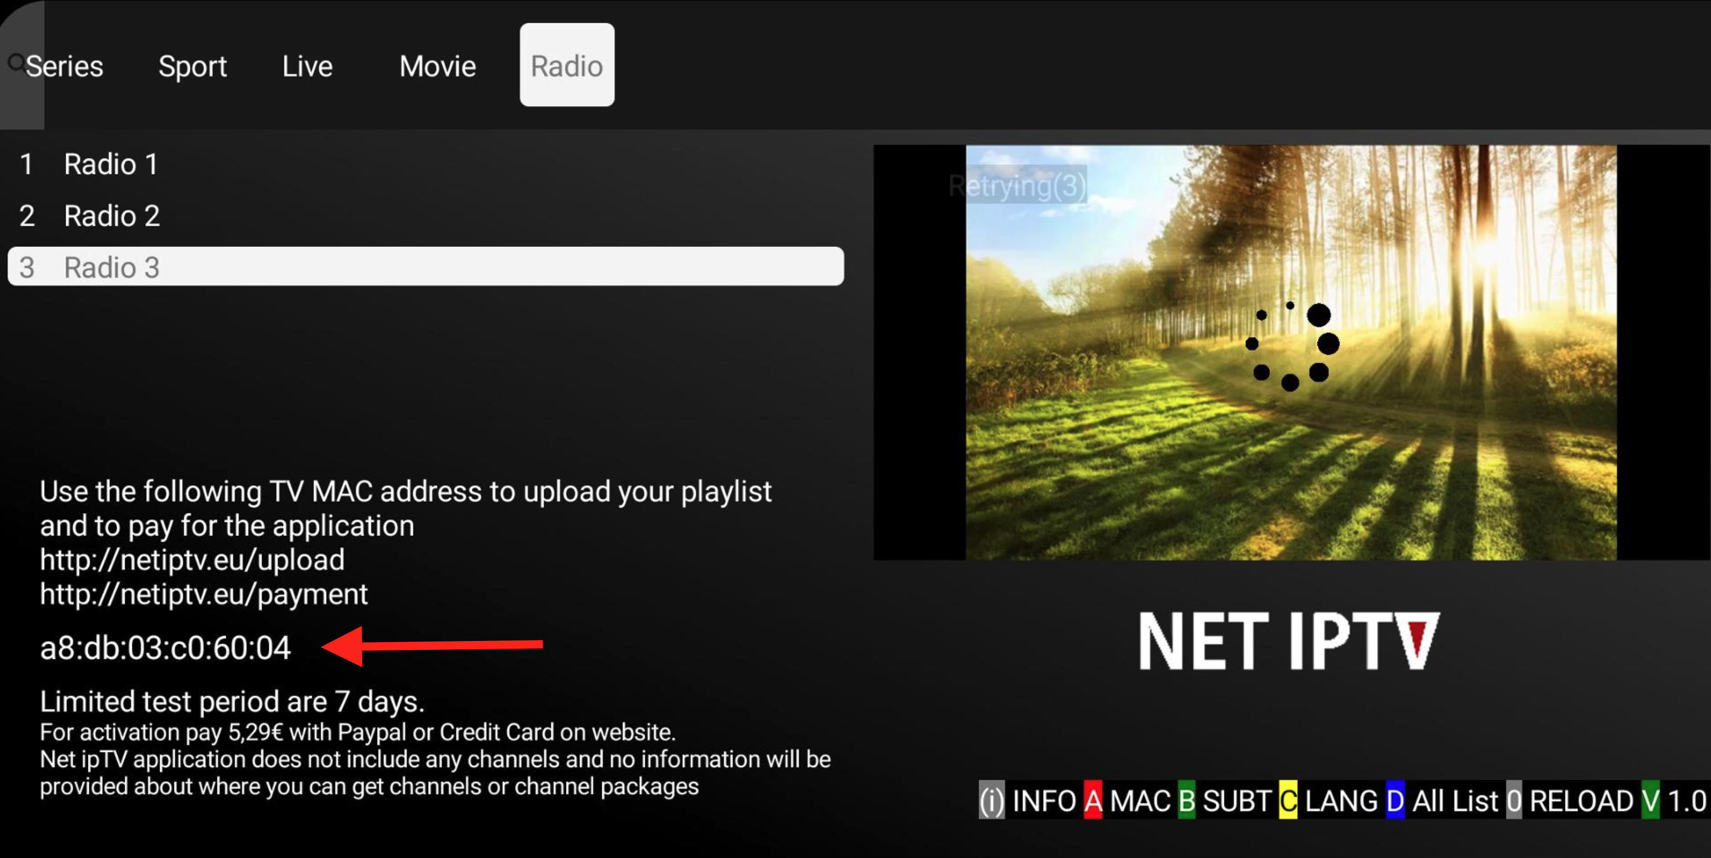The image size is (1711, 858).
Task: Click the red A key icon
Action: pyautogui.click(x=1093, y=800)
